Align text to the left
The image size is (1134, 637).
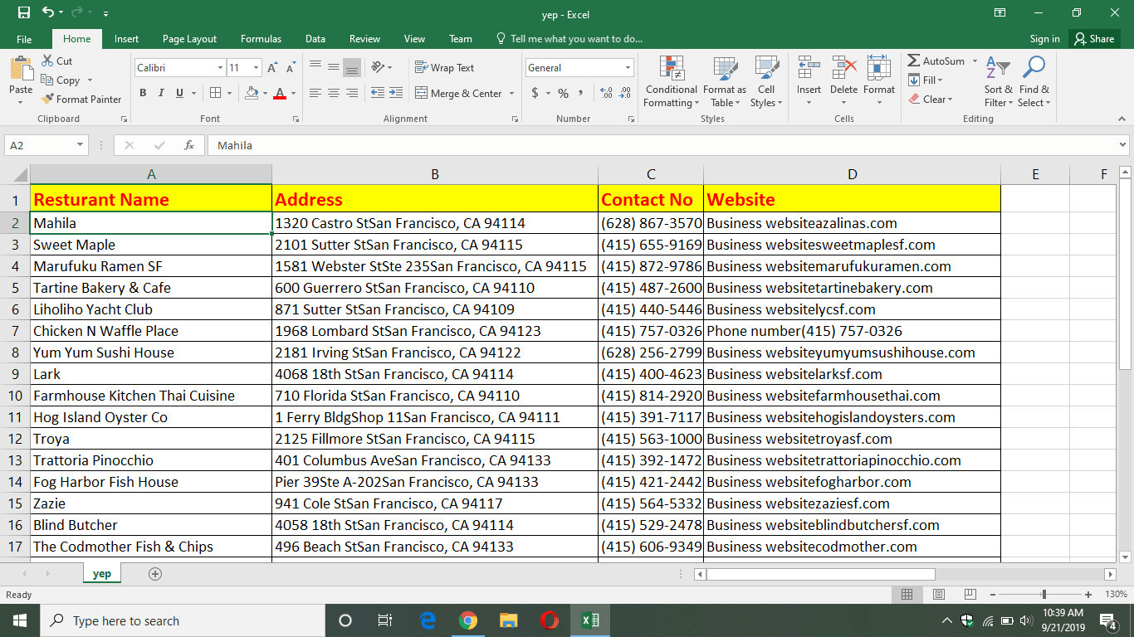point(315,93)
